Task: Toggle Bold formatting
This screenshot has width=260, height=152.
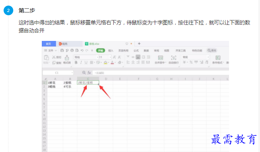Action: [76, 62]
